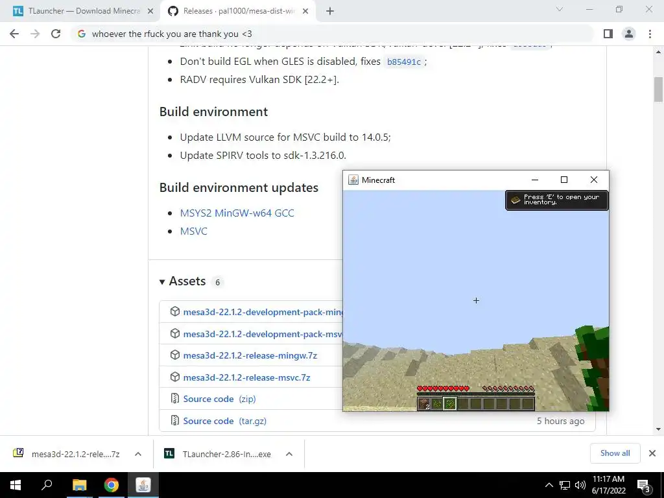Collapse the Assets section
Viewport: 664px width, 498px height.
pos(182,281)
